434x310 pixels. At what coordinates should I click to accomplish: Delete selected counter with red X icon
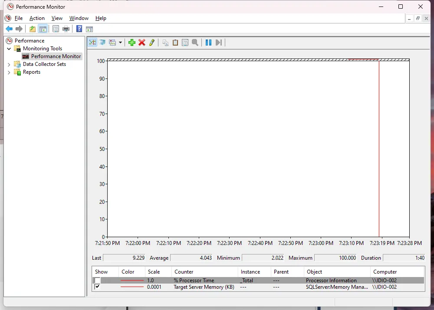[x=142, y=42]
